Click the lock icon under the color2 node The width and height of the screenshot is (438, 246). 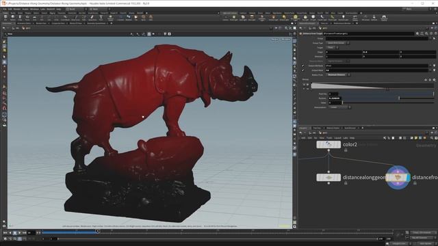click(346, 150)
